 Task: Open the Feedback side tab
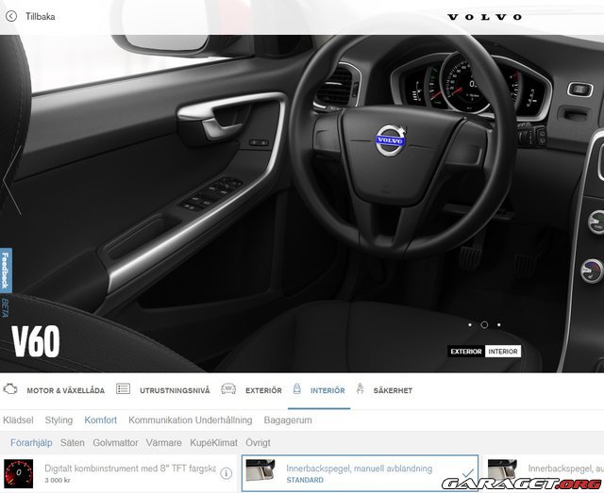click(x=6, y=271)
